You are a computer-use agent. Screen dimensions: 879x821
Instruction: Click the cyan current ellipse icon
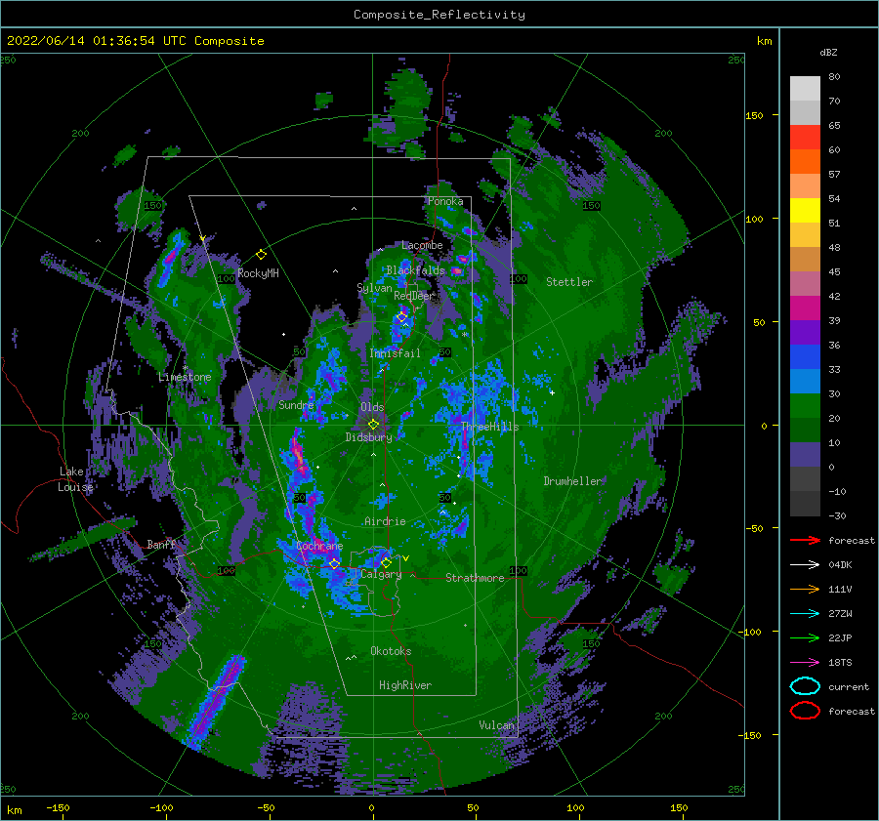pos(805,686)
